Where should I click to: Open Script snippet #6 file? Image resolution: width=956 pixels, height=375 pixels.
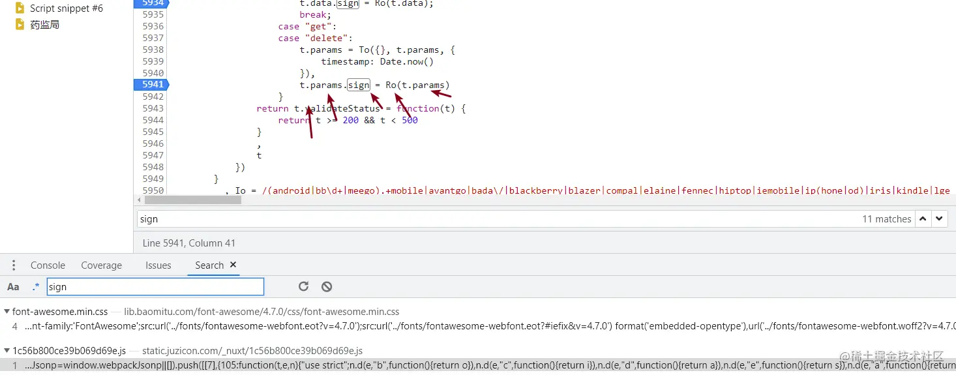click(66, 8)
